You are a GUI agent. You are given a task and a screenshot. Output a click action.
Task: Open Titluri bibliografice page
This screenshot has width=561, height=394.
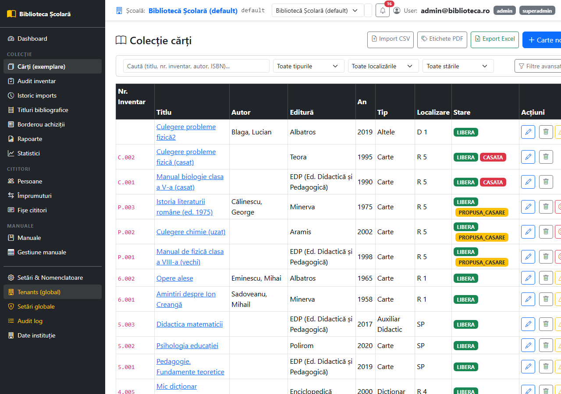click(53, 110)
